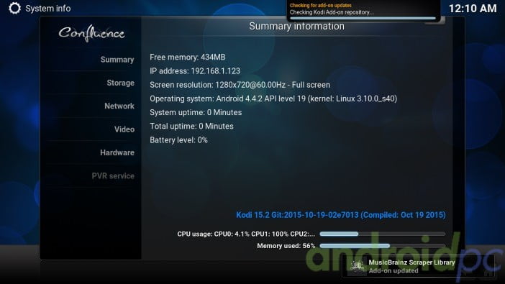The width and height of the screenshot is (505, 284).
Task: Click the Screen resolution 1280x720 line
Action: click(x=240, y=85)
